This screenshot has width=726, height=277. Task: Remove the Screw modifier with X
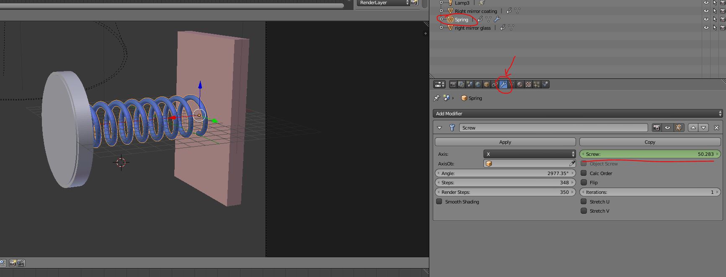(x=716, y=128)
